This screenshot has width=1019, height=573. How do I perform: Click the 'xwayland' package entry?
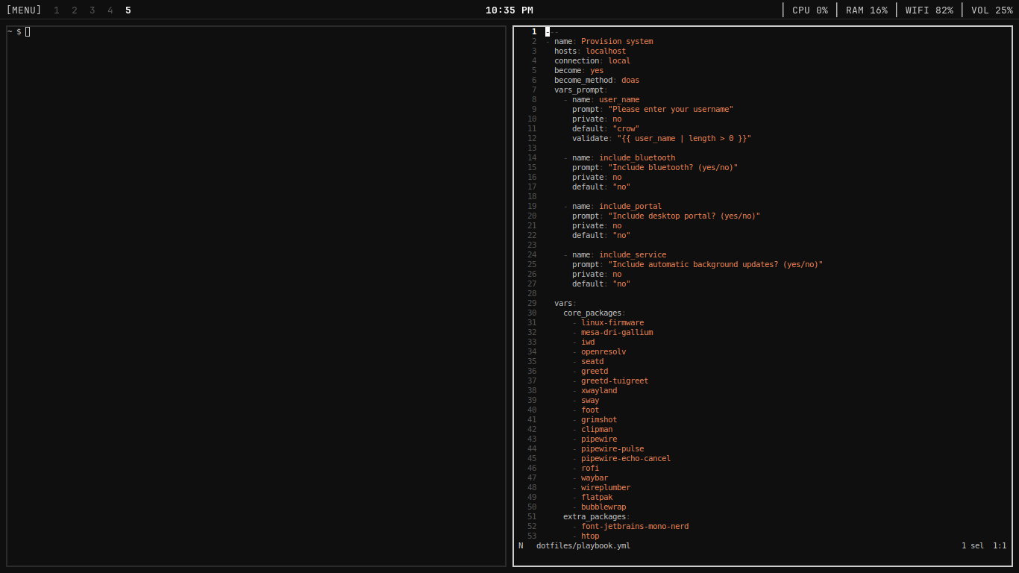coord(599,391)
